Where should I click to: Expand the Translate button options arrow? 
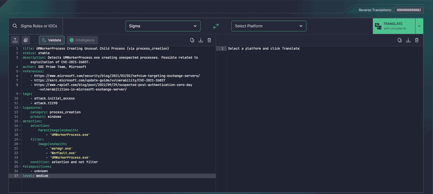(419, 26)
